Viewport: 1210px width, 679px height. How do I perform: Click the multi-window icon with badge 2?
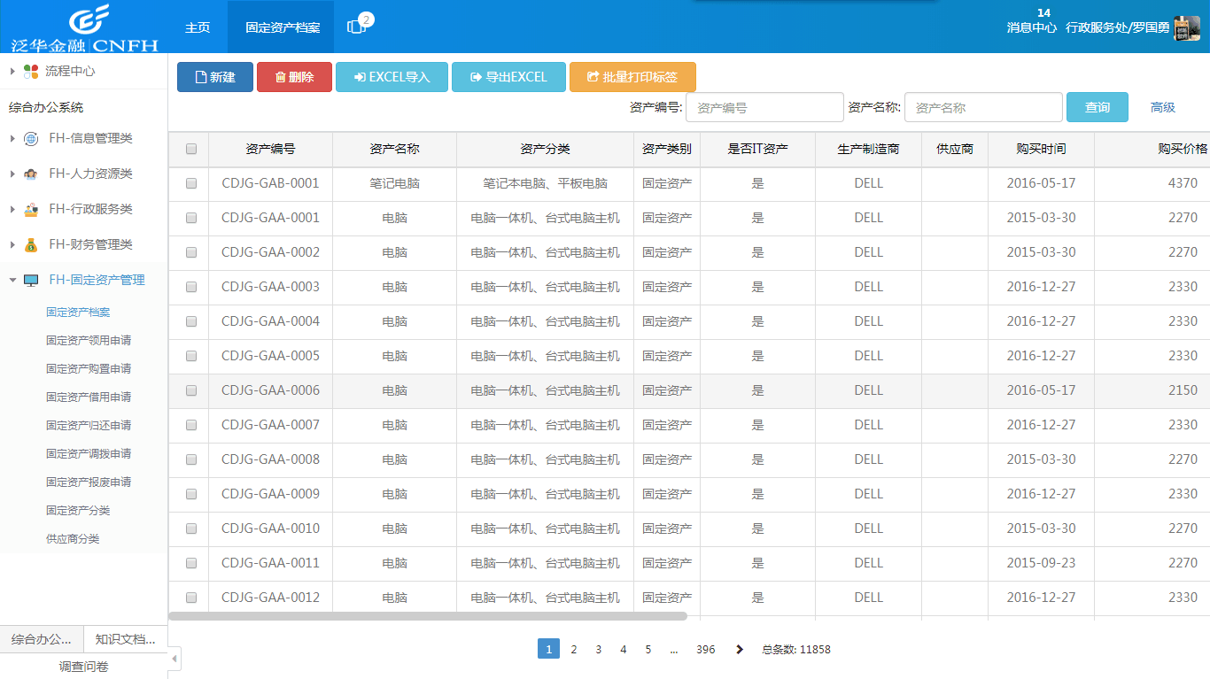pos(357,27)
